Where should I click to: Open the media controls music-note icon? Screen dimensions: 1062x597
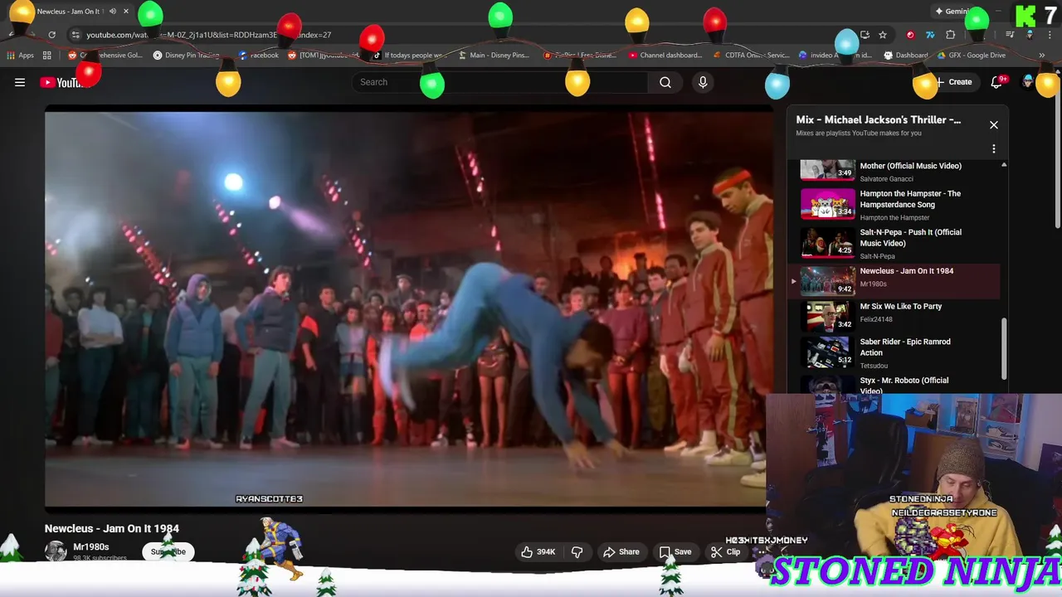[1010, 35]
